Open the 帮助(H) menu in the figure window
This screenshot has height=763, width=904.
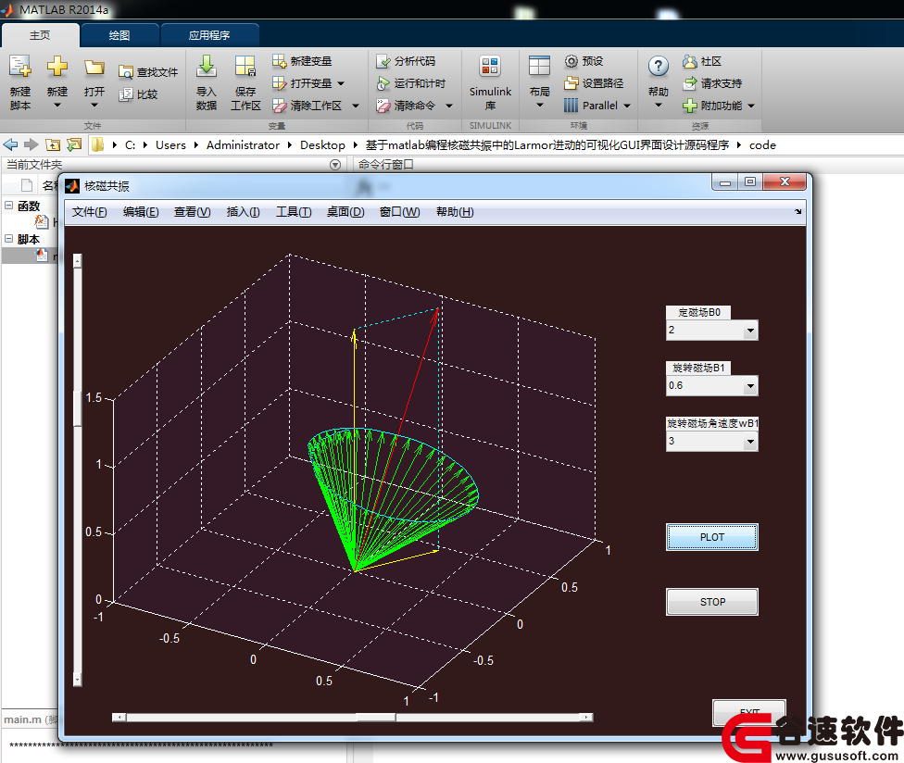coord(455,212)
